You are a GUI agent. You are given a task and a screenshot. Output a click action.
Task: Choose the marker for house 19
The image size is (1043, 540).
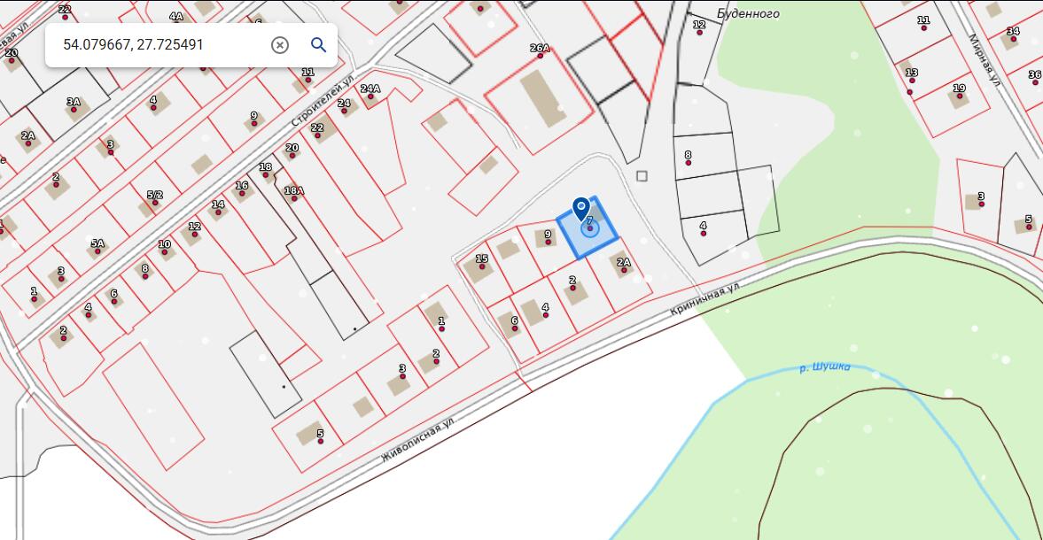959,95
